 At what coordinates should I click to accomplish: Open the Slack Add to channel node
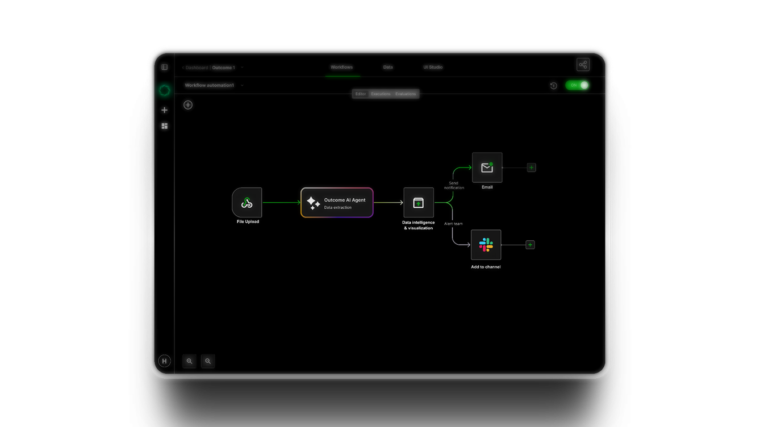(x=486, y=245)
